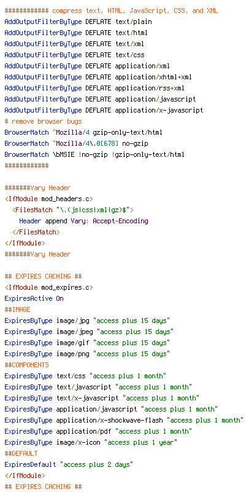Click the 'ExpiresActive On' directive
Screen dimensions: 249x497
(34, 298)
